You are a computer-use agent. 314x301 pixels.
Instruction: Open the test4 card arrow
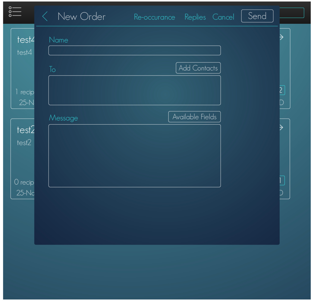(281, 37)
